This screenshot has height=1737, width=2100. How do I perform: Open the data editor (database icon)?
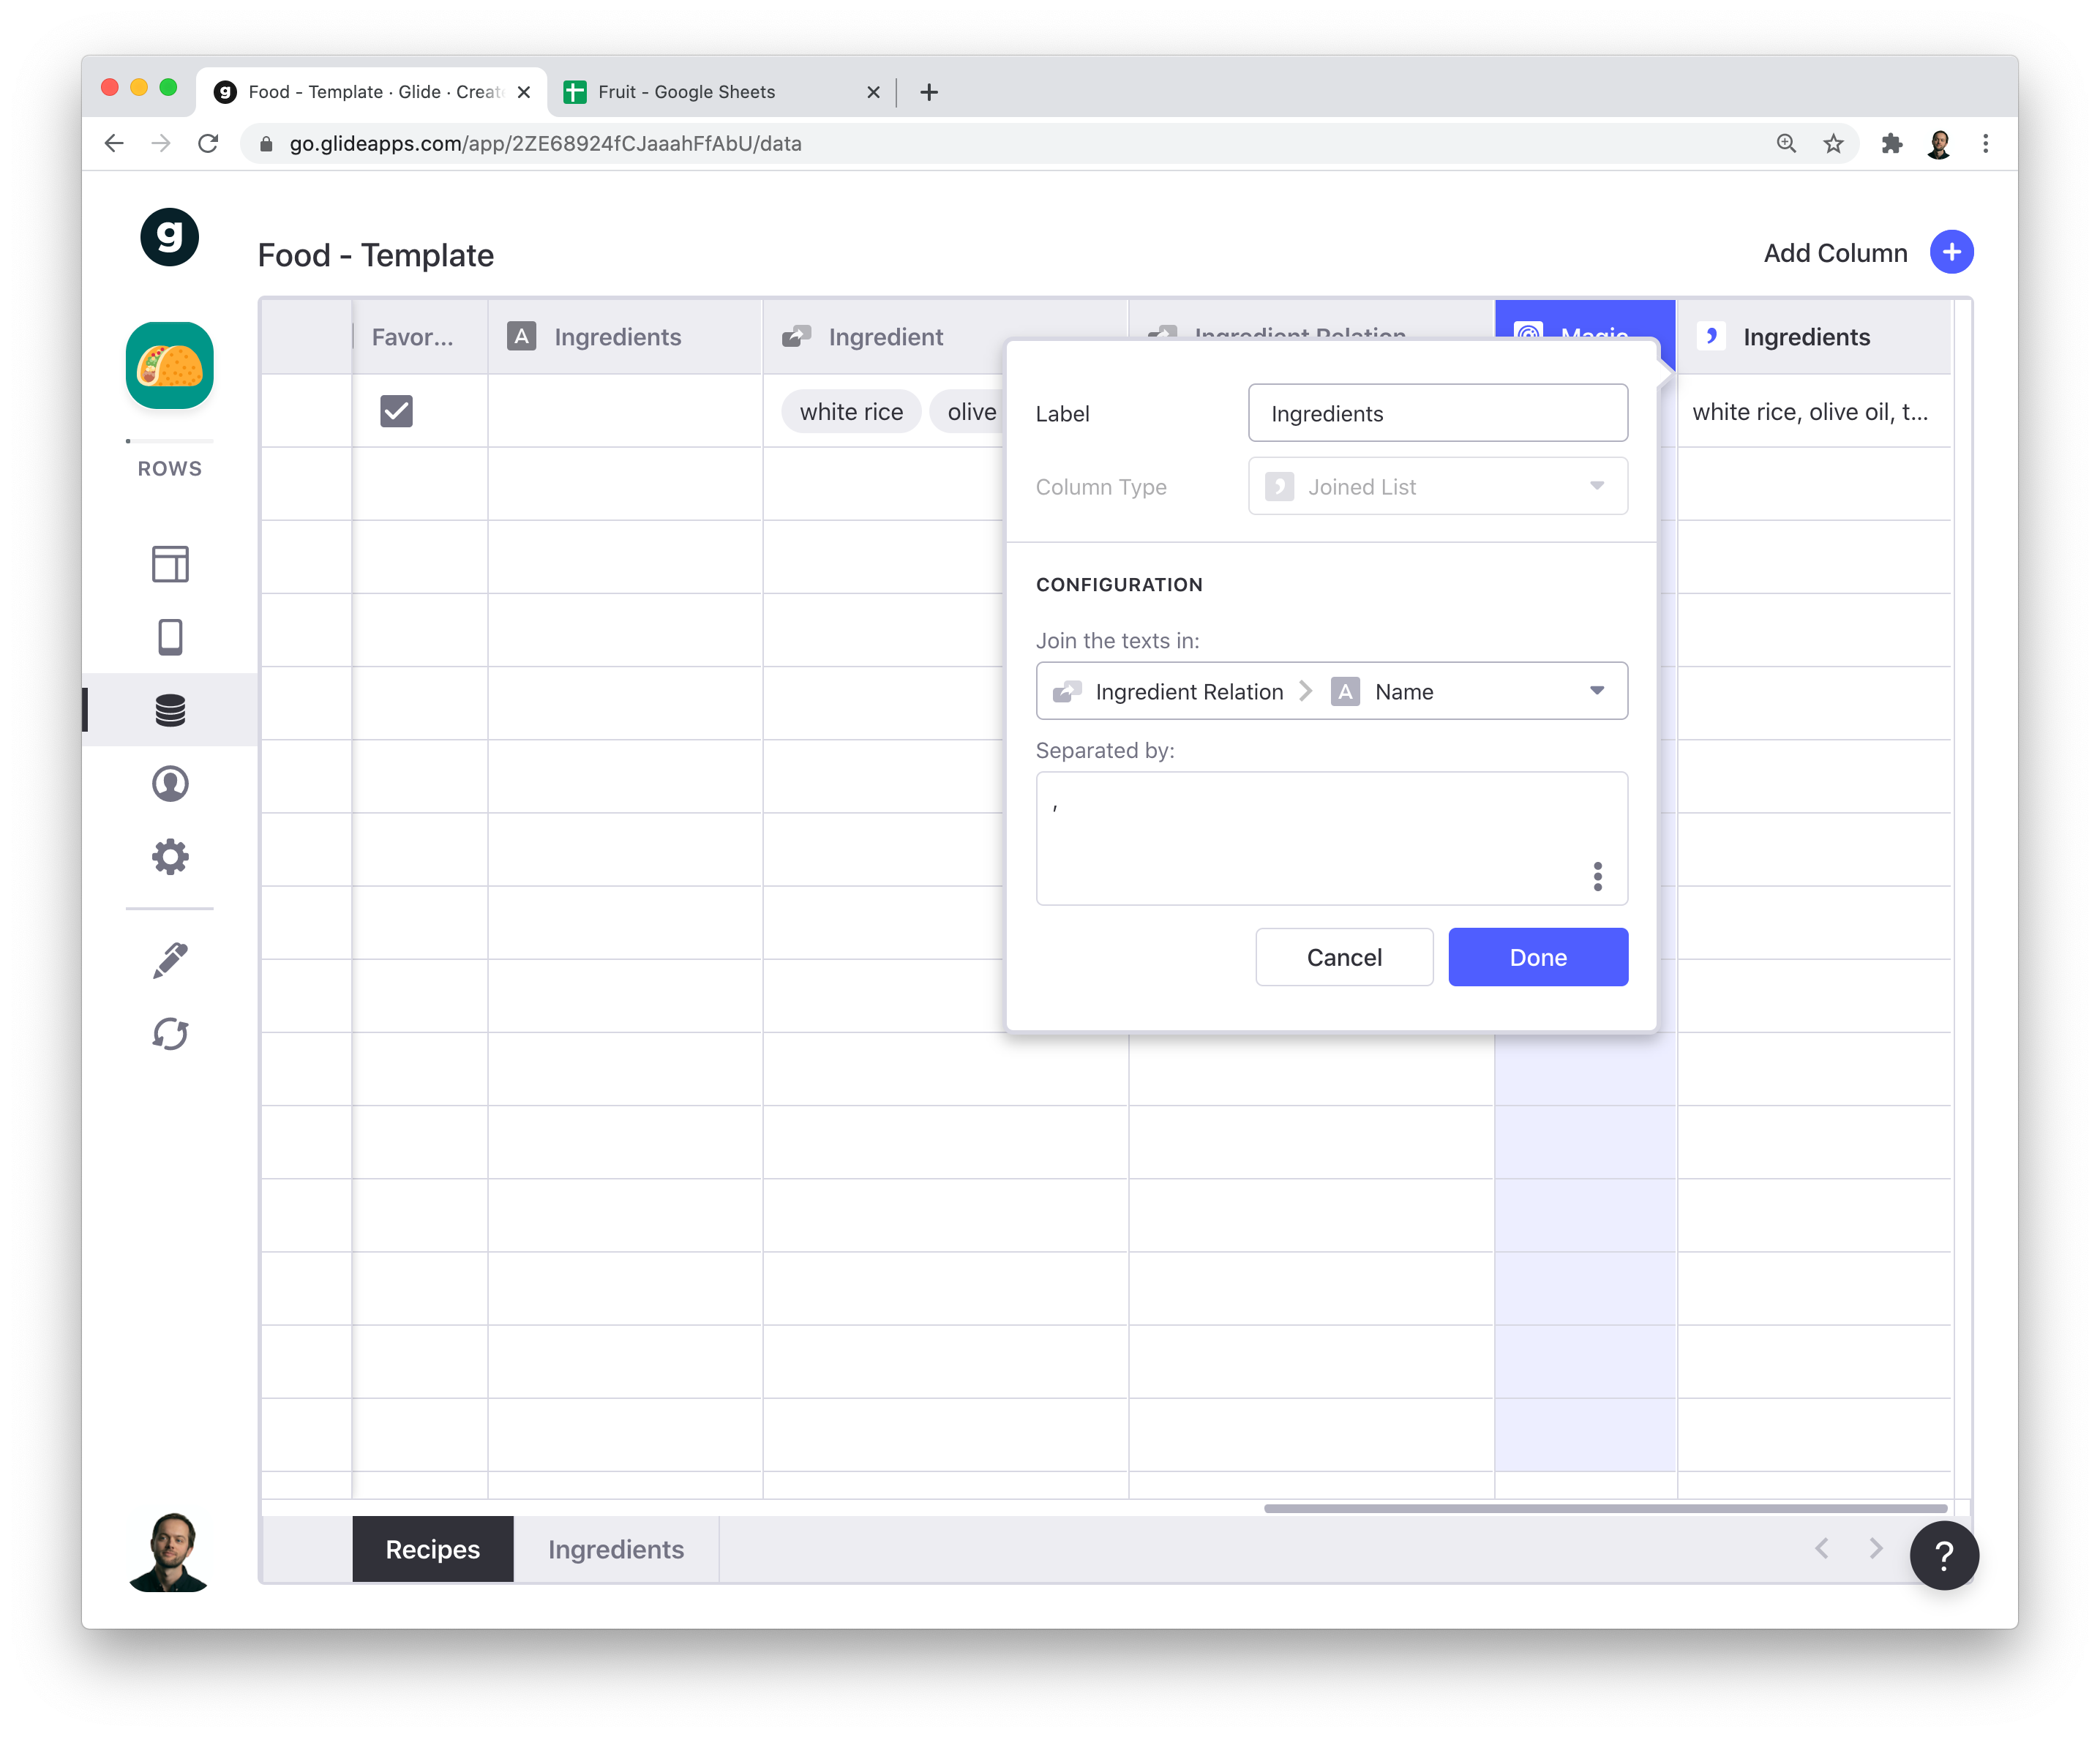170,710
